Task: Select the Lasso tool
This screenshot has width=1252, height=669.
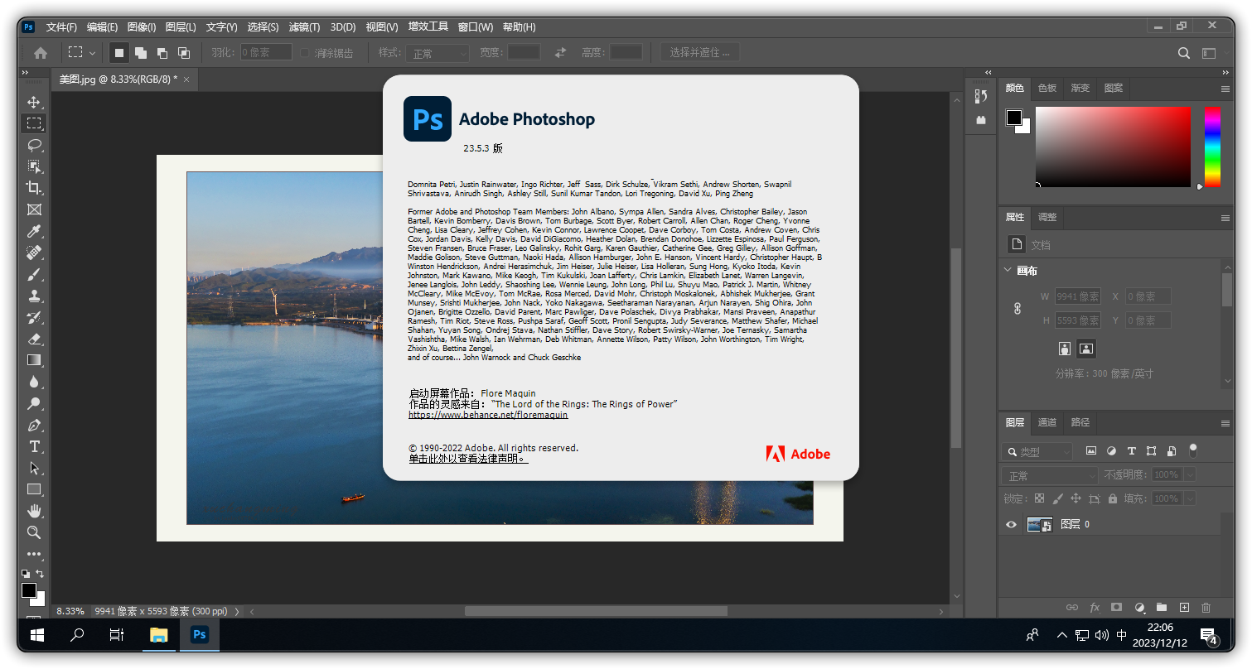Action: (x=34, y=145)
